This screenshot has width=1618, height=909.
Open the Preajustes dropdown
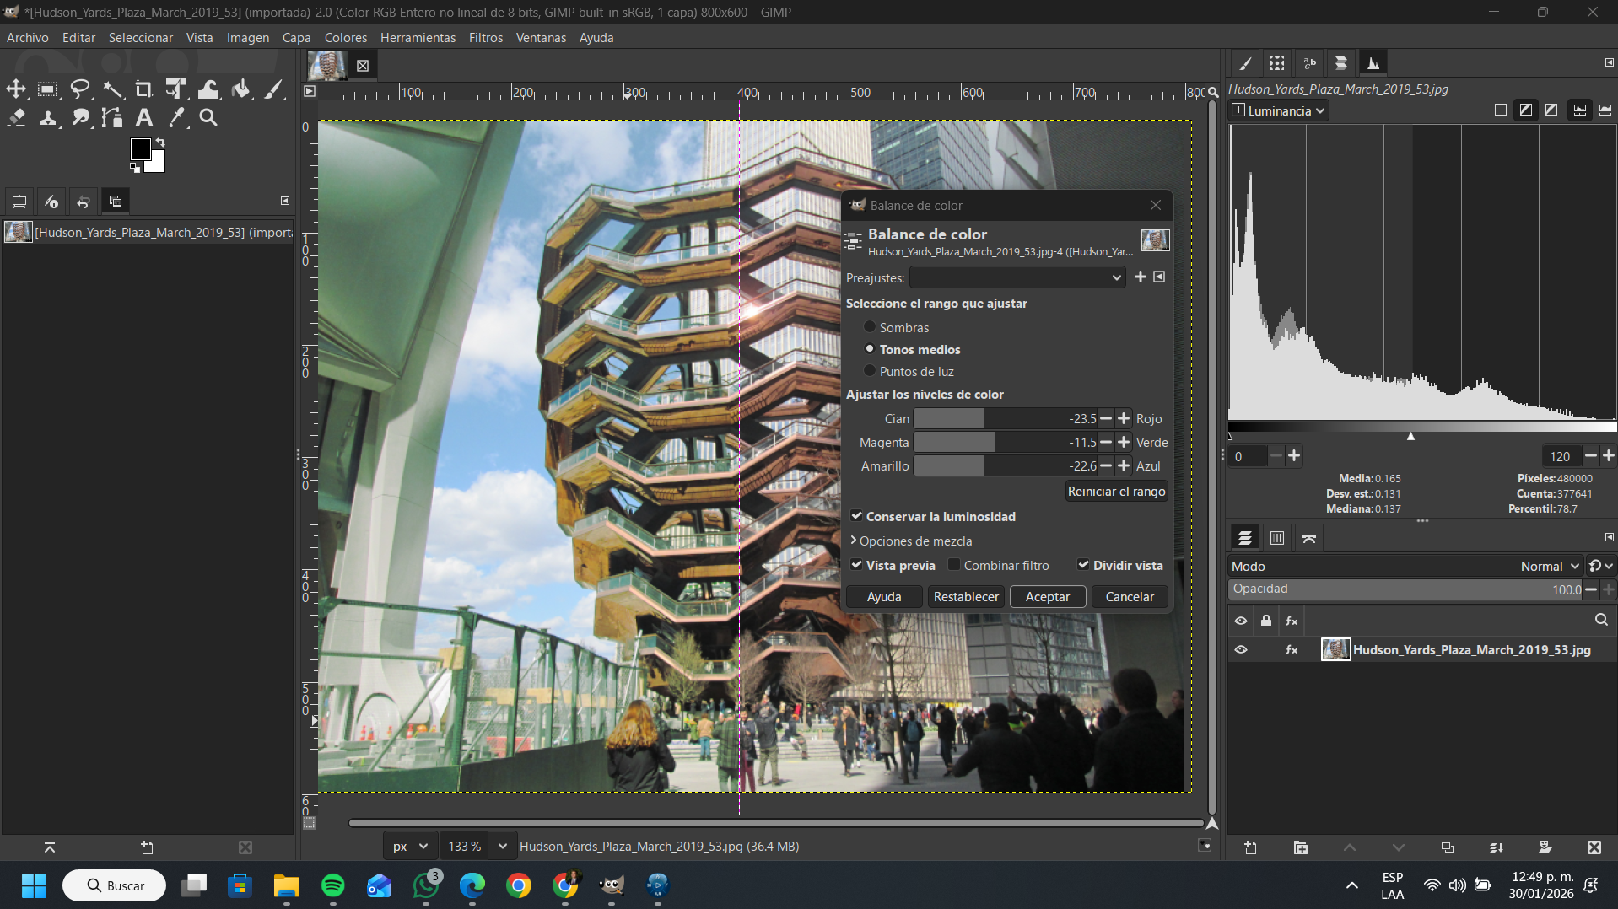tap(1017, 277)
